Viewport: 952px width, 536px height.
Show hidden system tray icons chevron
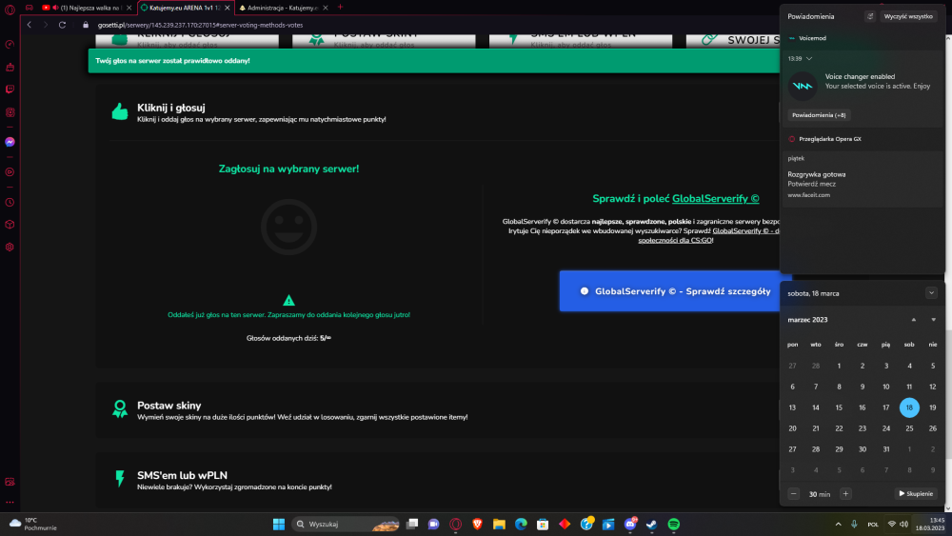[x=838, y=524]
